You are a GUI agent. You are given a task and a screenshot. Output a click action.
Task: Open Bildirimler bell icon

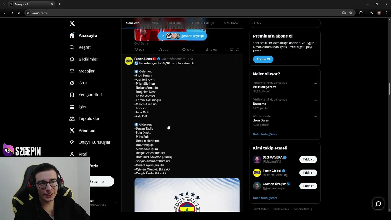(72, 59)
